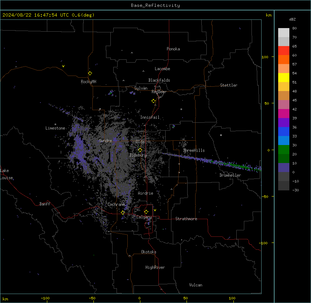Click the 45 value in the dBZ legend
Image resolution: width=311 pixels, height=303 pixels.
[294, 100]
